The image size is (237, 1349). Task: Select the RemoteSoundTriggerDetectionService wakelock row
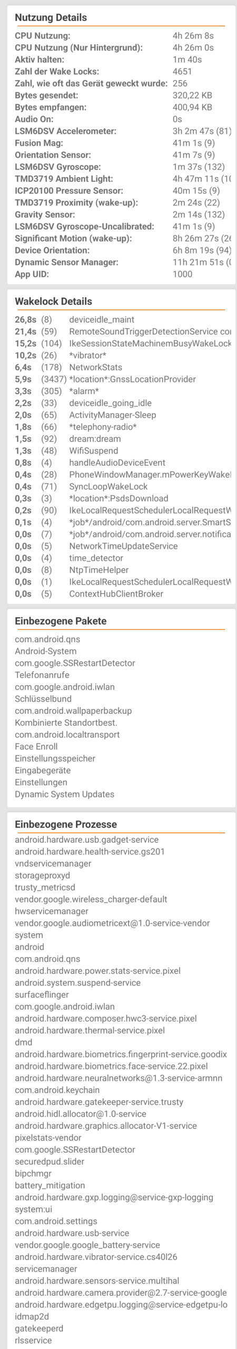point(123,331)
